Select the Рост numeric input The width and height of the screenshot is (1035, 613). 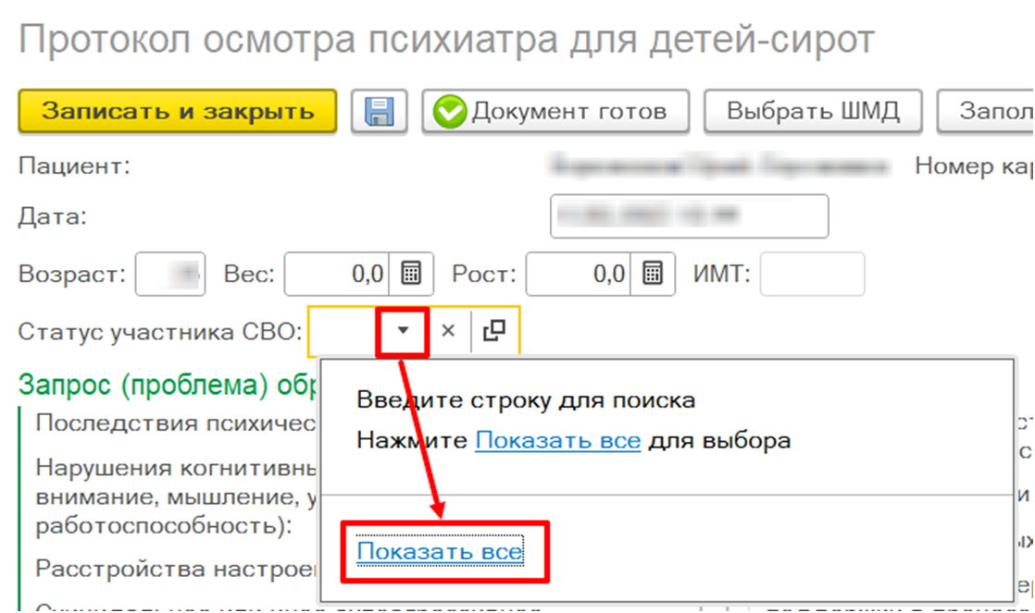(579, 274)
